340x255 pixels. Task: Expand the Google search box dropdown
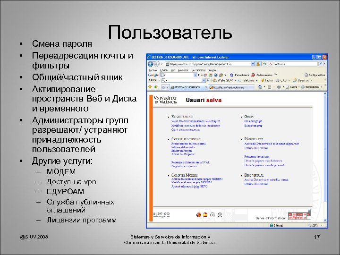[x=195, y=75]
